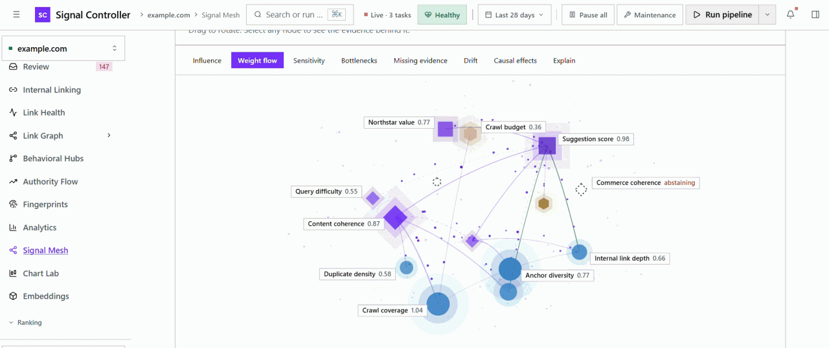Click the Crawl budget 0.36 label

[x=514, y=127]
